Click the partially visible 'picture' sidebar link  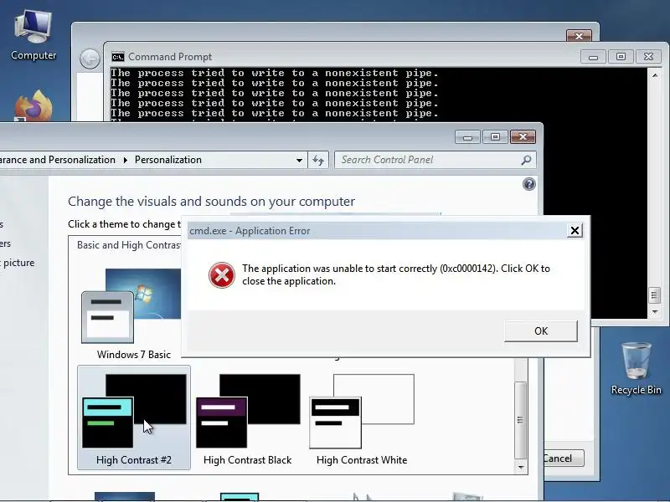pyautogui.click(x=18, y=263)
